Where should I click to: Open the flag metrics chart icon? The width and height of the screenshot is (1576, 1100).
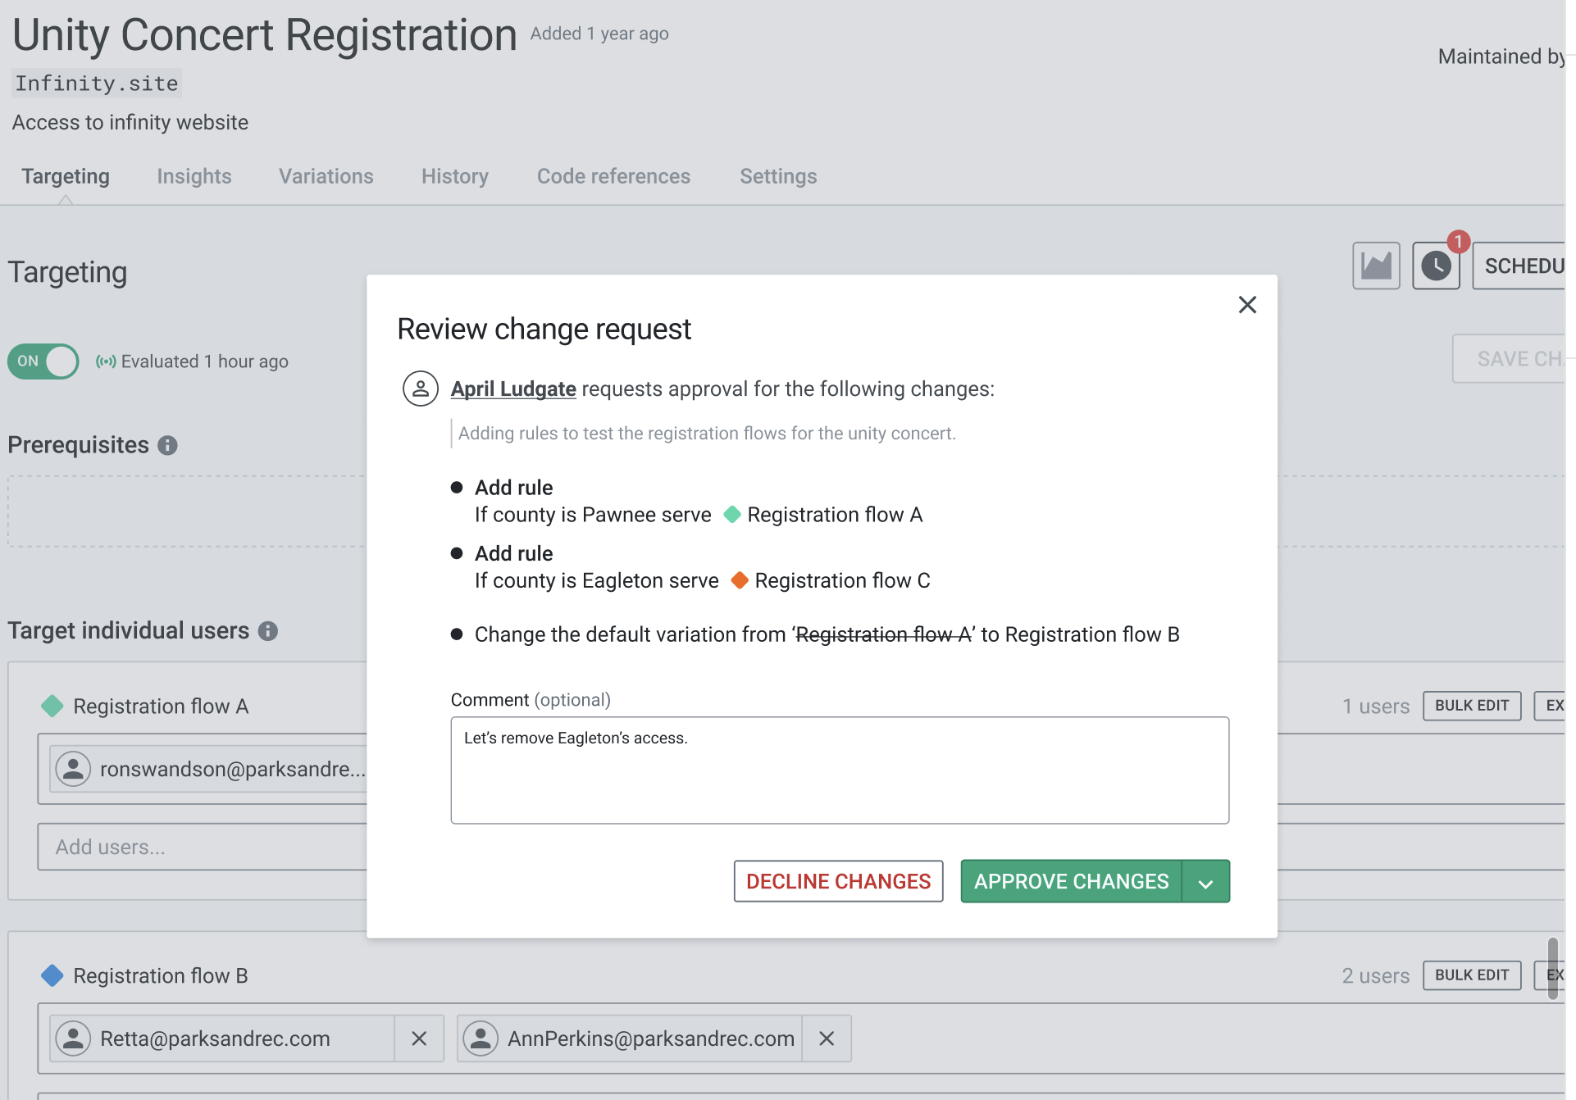1376,265
